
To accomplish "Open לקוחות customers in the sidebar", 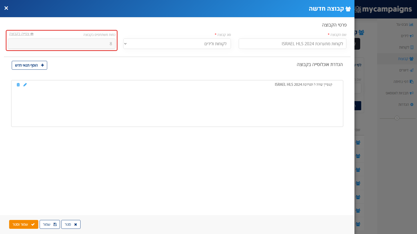I will 406,47.
